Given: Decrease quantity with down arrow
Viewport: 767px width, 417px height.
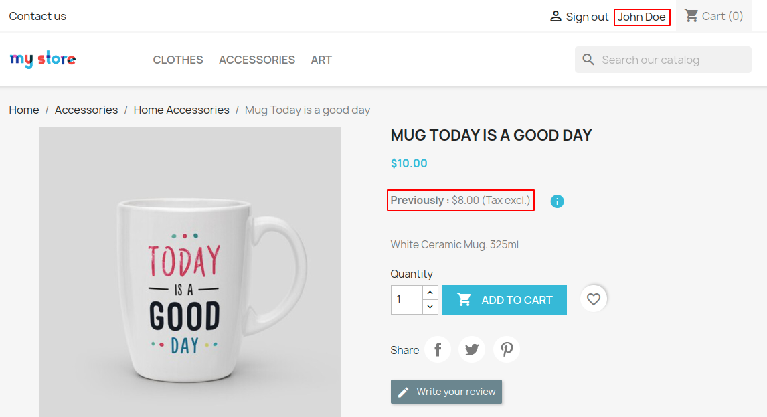Looking at the screenshot, I should [x=430, y=307].
